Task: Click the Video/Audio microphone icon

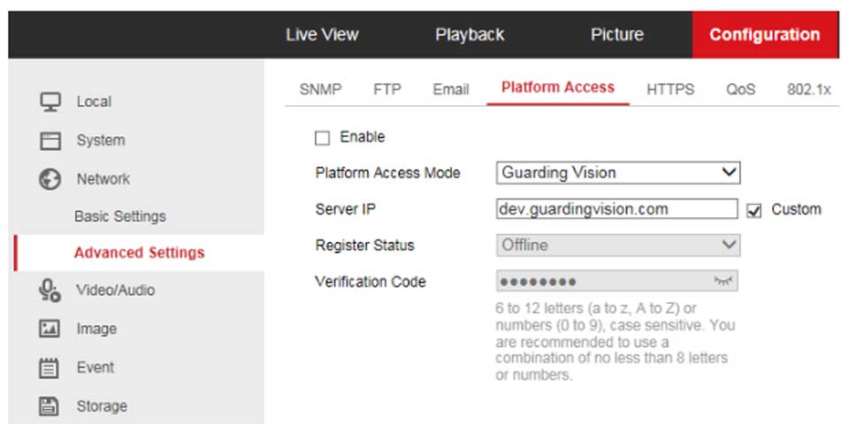Action: coord(50,290)
